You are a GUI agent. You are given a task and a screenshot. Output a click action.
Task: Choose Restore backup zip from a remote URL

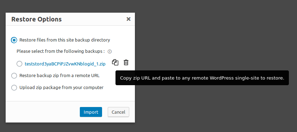(14, 76)
